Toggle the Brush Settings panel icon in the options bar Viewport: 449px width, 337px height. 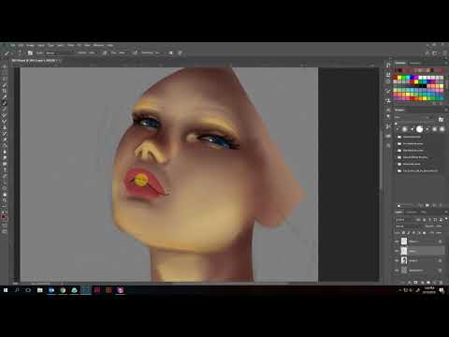tap(30, 53)
